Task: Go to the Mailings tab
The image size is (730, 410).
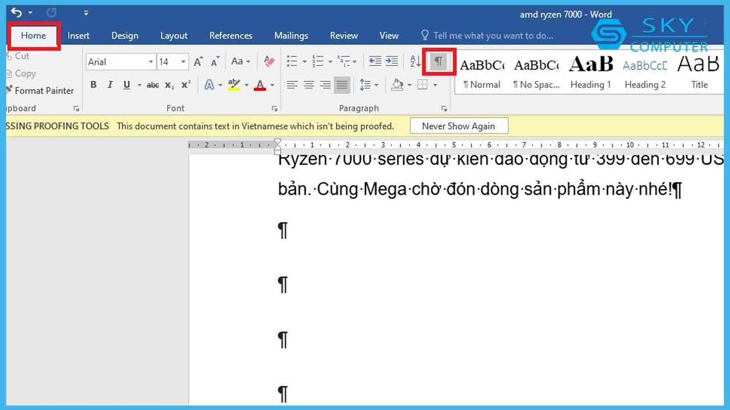Action: click(291, 35)
